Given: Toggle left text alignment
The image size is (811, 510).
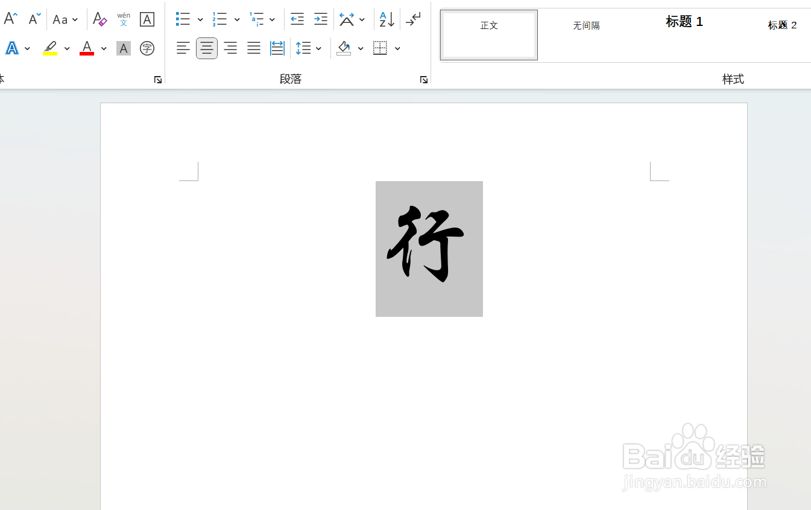Looking at the screenshot, I should (183, 48).
